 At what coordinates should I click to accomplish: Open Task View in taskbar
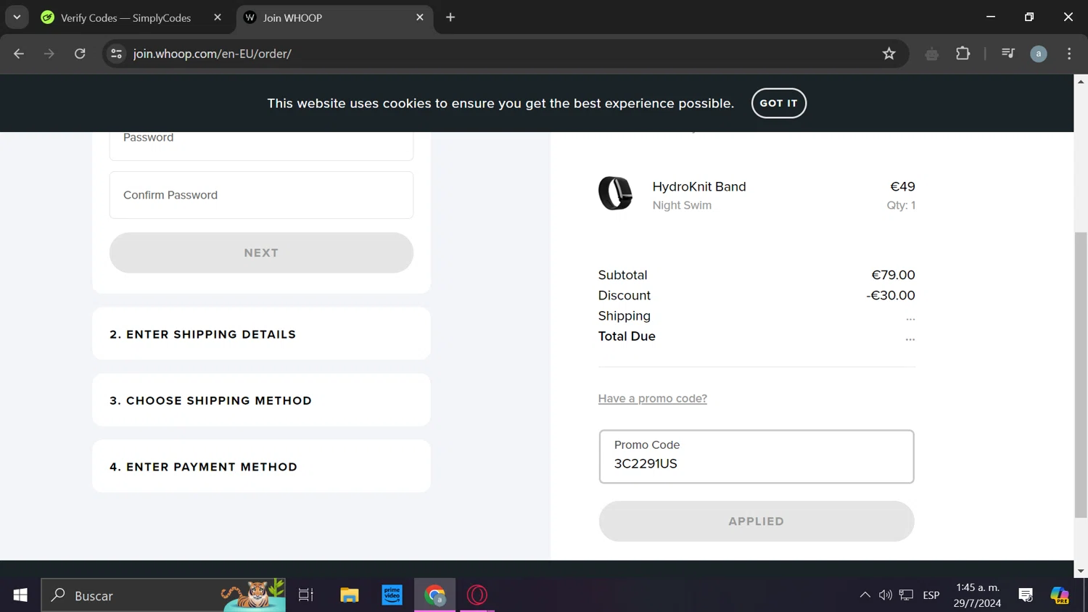click(x=306, y=595)
